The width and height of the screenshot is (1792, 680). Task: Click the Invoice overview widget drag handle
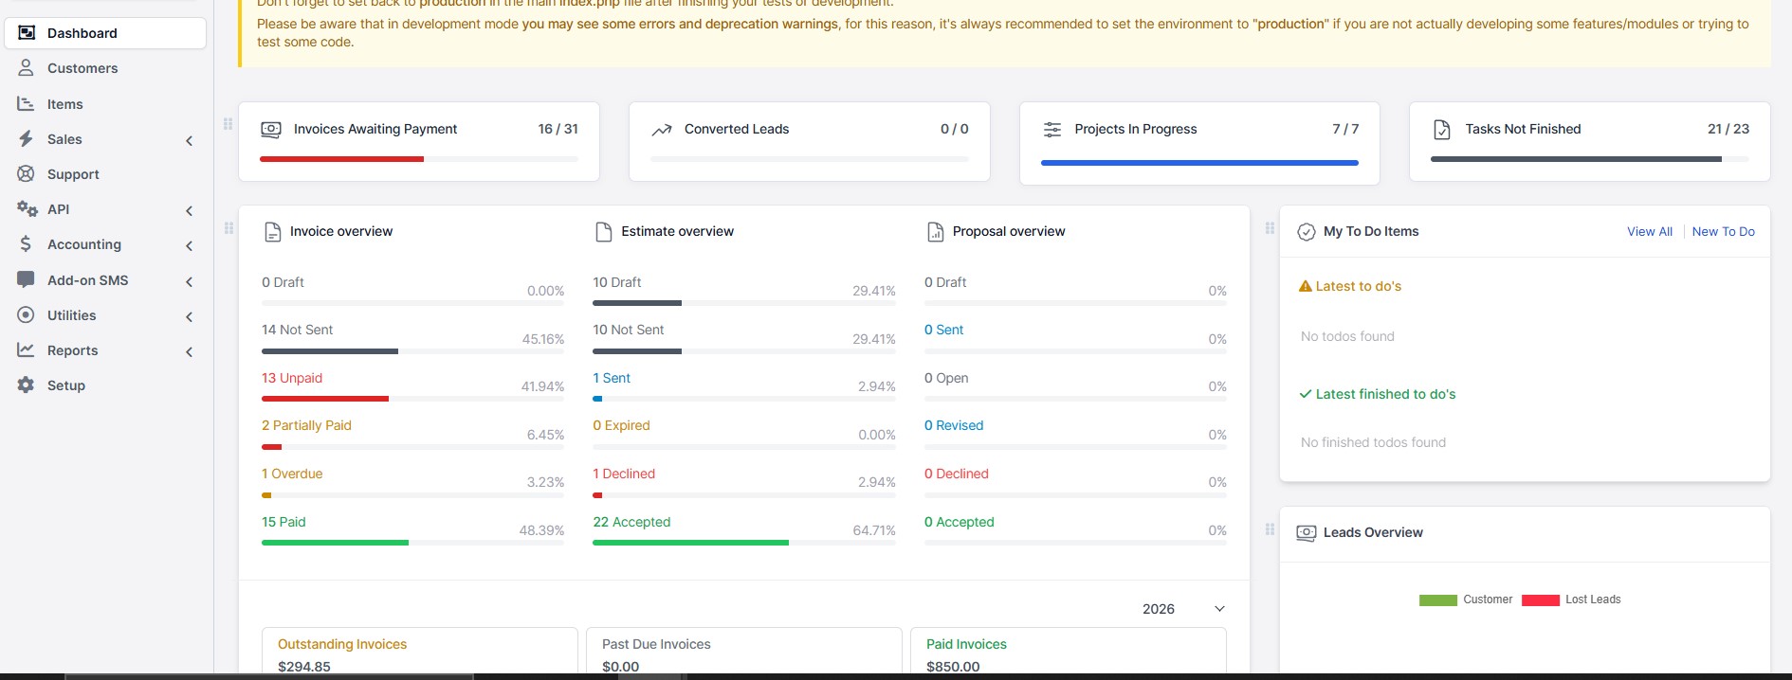pyautogui.click(x=229, y=228)
